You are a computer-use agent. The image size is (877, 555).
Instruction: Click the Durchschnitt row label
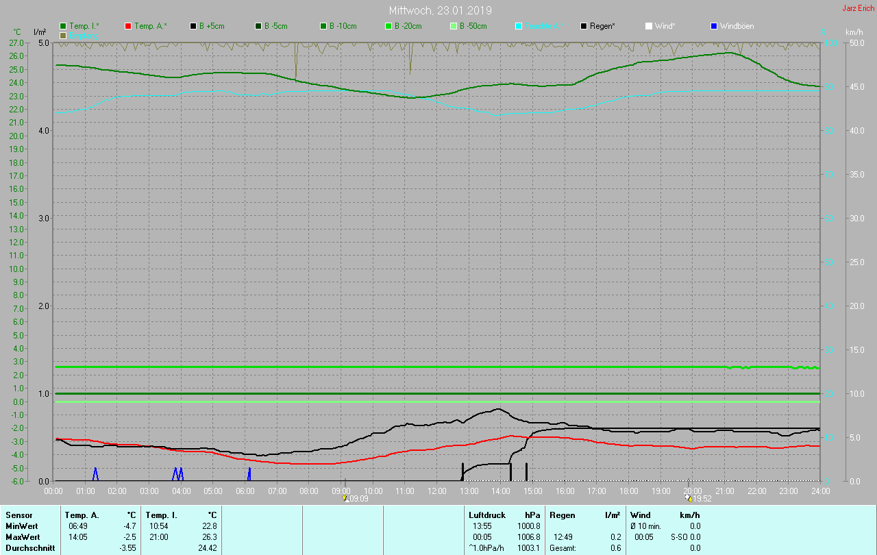pos(29,548)
